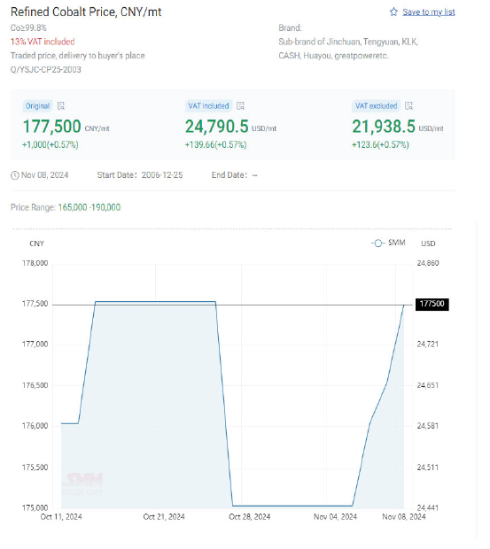The image size is (490, 549).
Task: Click the detail icon next to VAT included
Action: (240, 105)
